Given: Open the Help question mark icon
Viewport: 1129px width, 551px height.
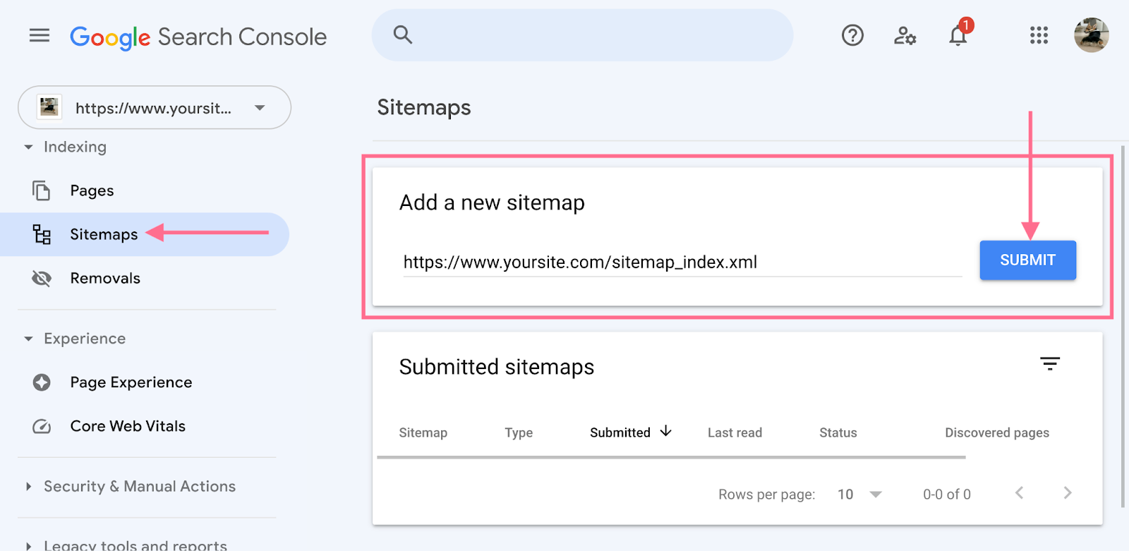Looking at the screenshot, I should point(852,35).
